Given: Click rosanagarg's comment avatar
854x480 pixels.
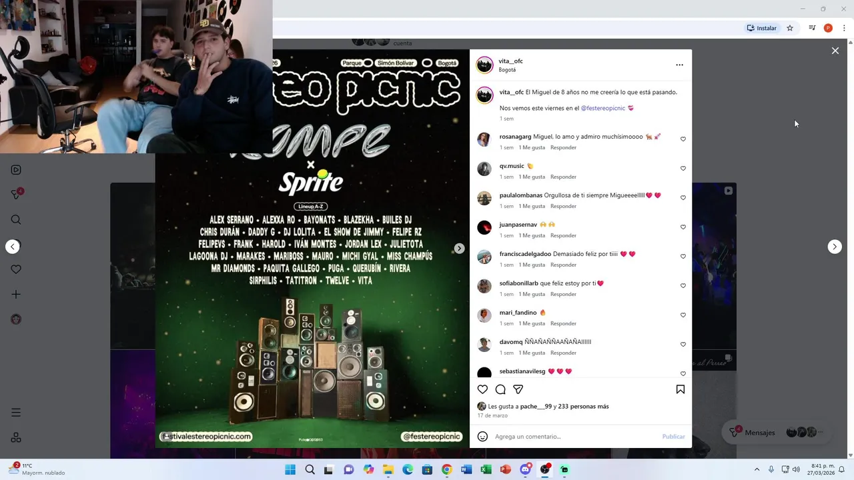Looking at the screenshot, I should (484, 139).
